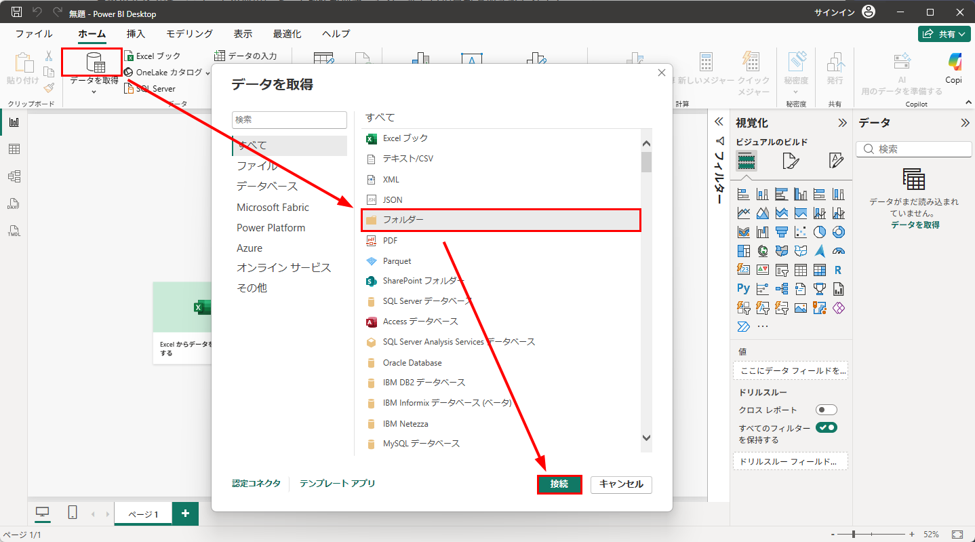This screenshot has width=975, height=542.
Task: Select the Pie chart visual
Action: 820,232
